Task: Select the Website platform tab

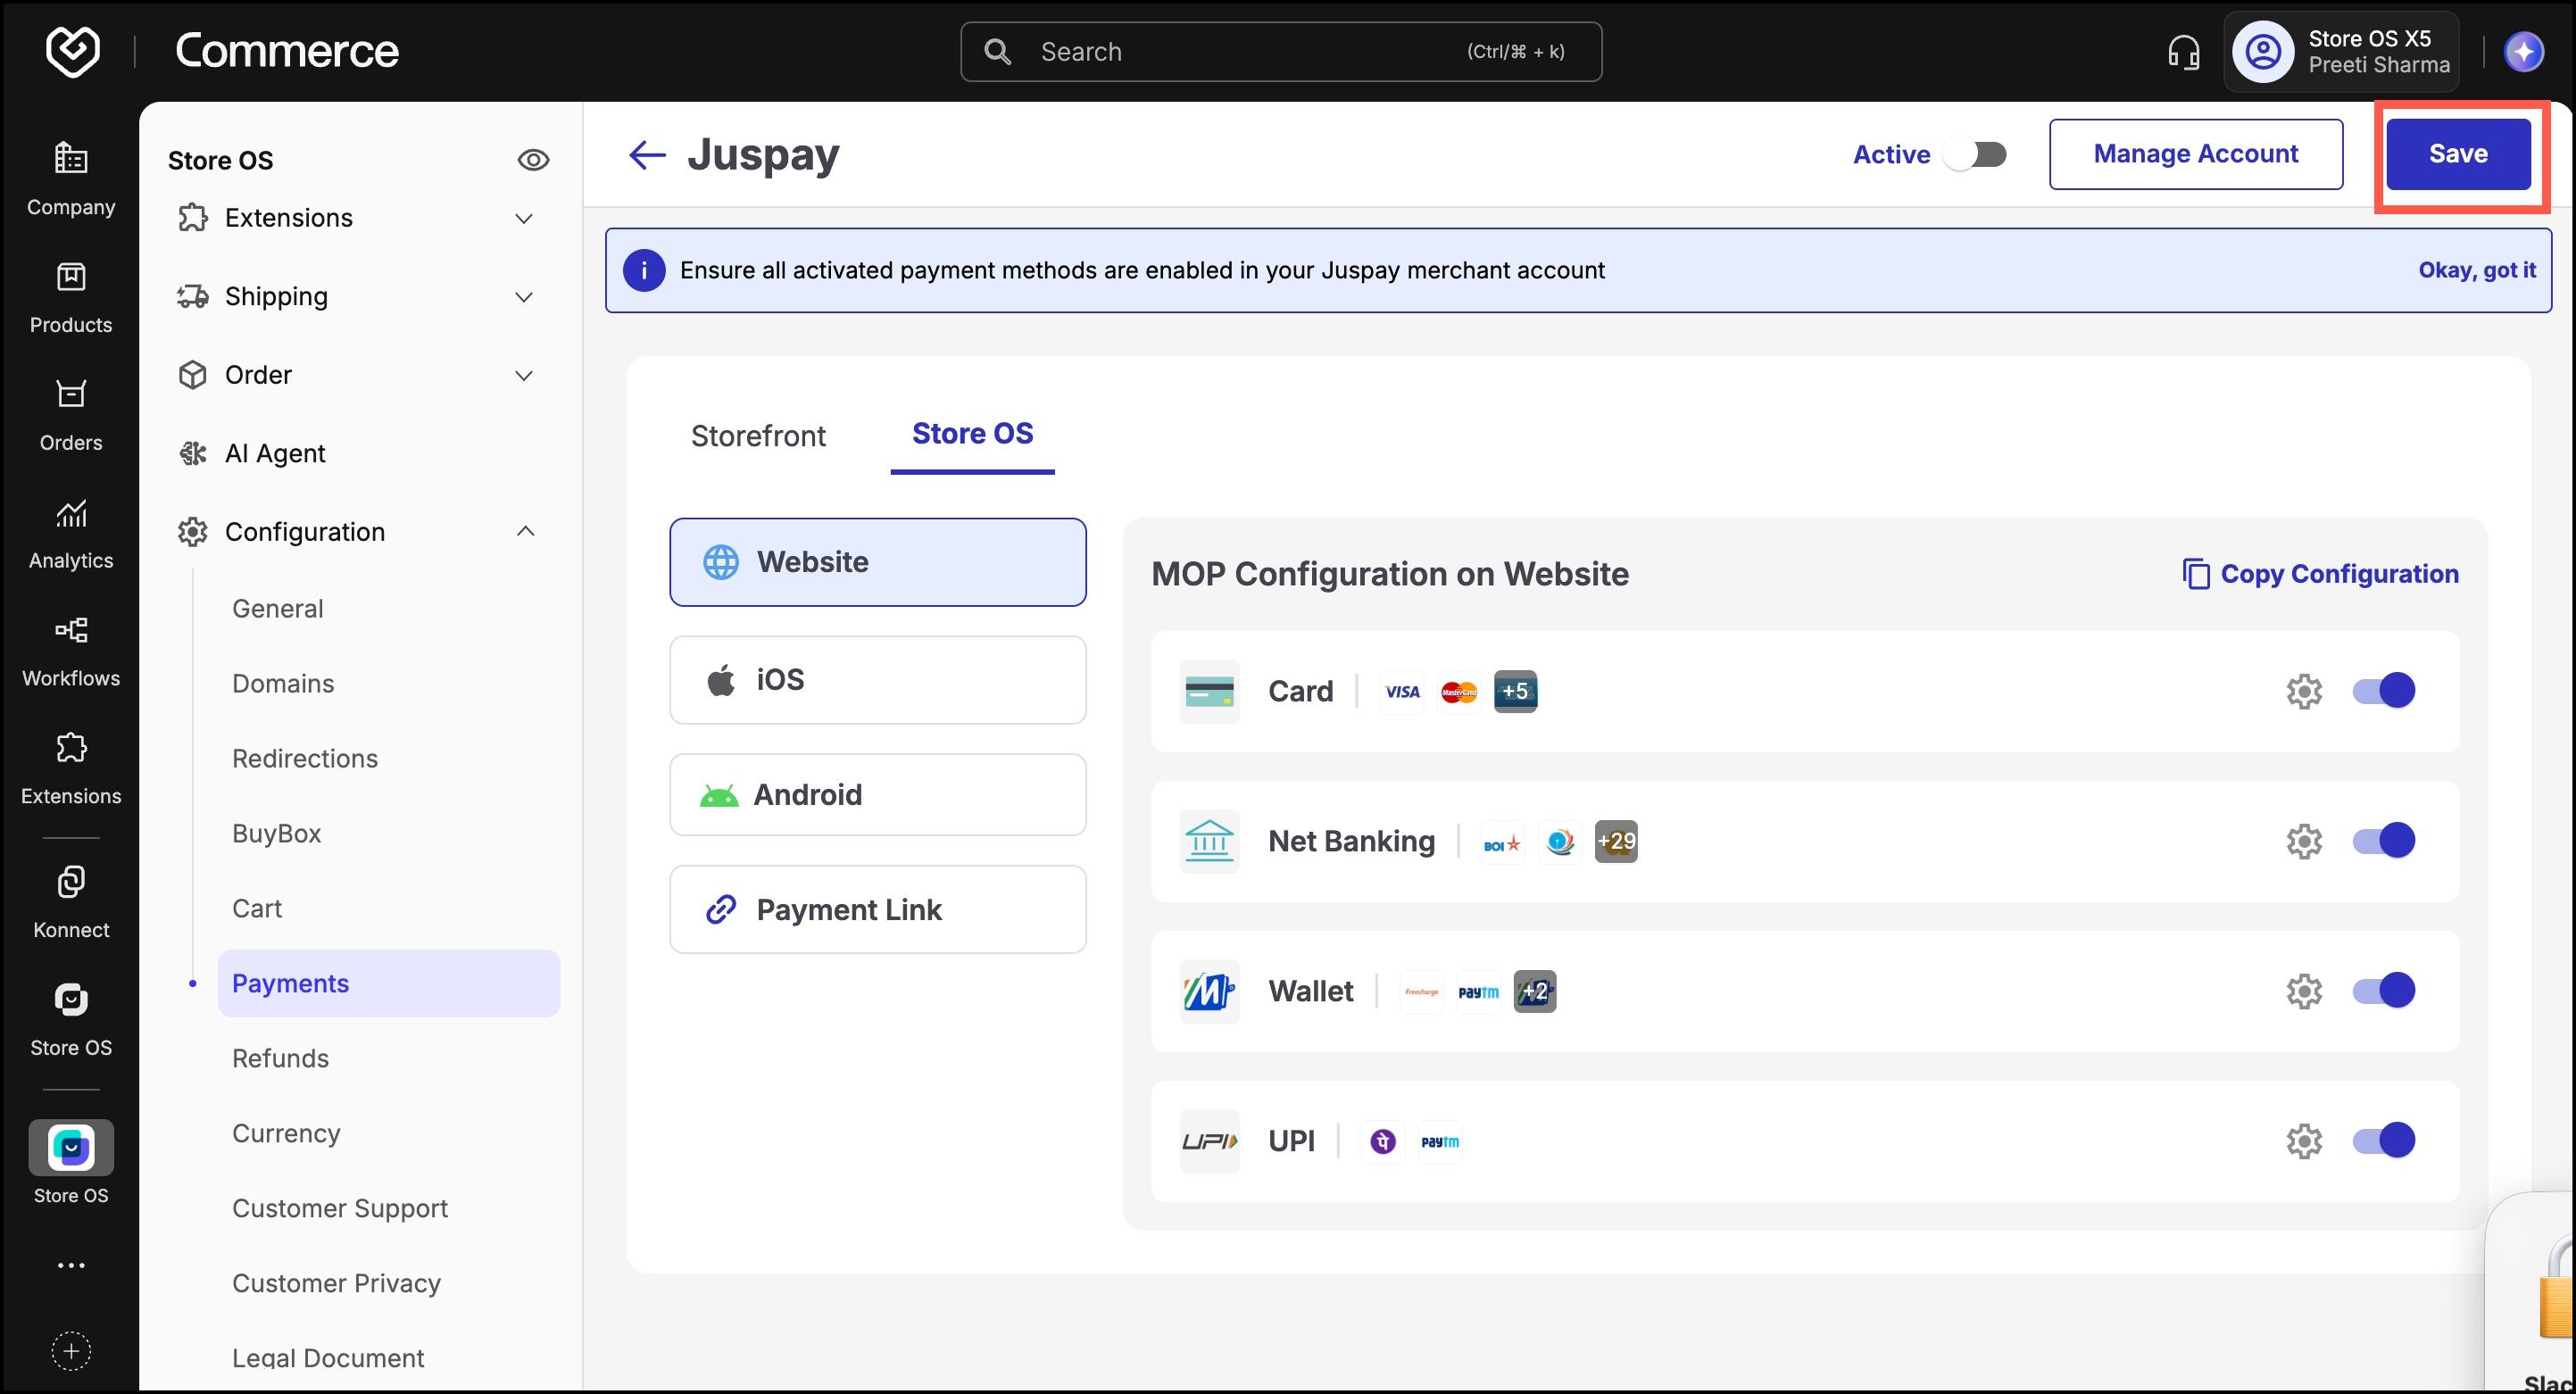Action: coord(878,562)
